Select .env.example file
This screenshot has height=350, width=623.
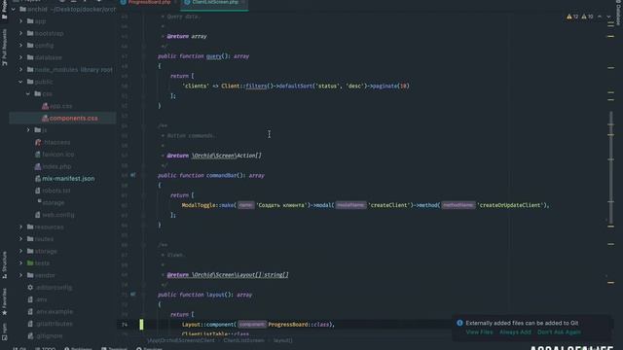coord(55,311)
